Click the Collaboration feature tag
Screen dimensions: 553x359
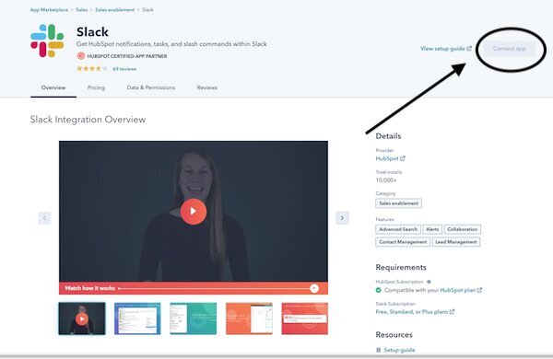463,229
